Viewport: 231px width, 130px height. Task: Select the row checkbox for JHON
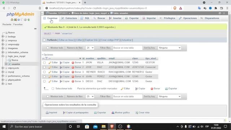pyautogui.click(x=44, y=62)
